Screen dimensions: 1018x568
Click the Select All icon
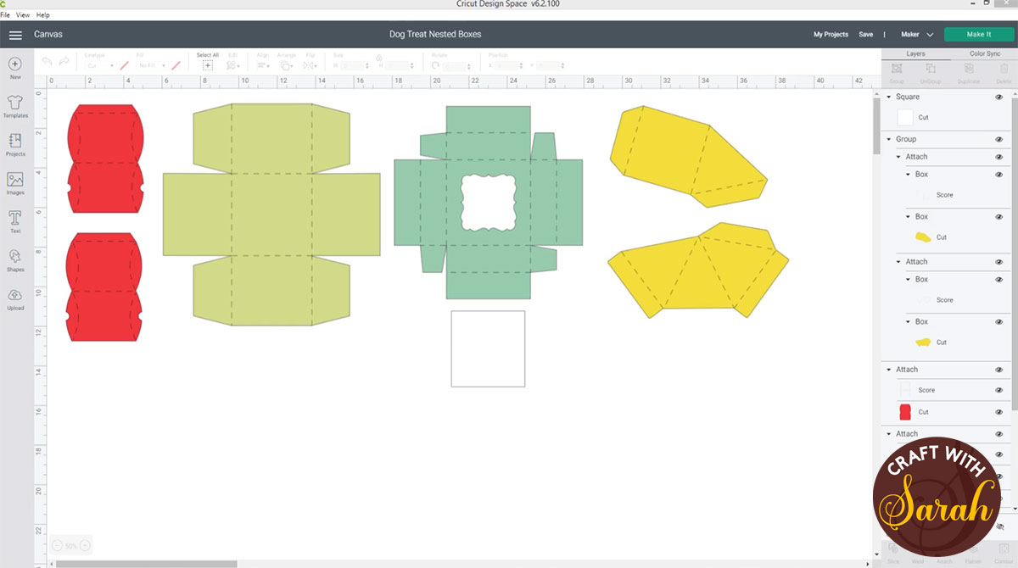pos(208,64)
